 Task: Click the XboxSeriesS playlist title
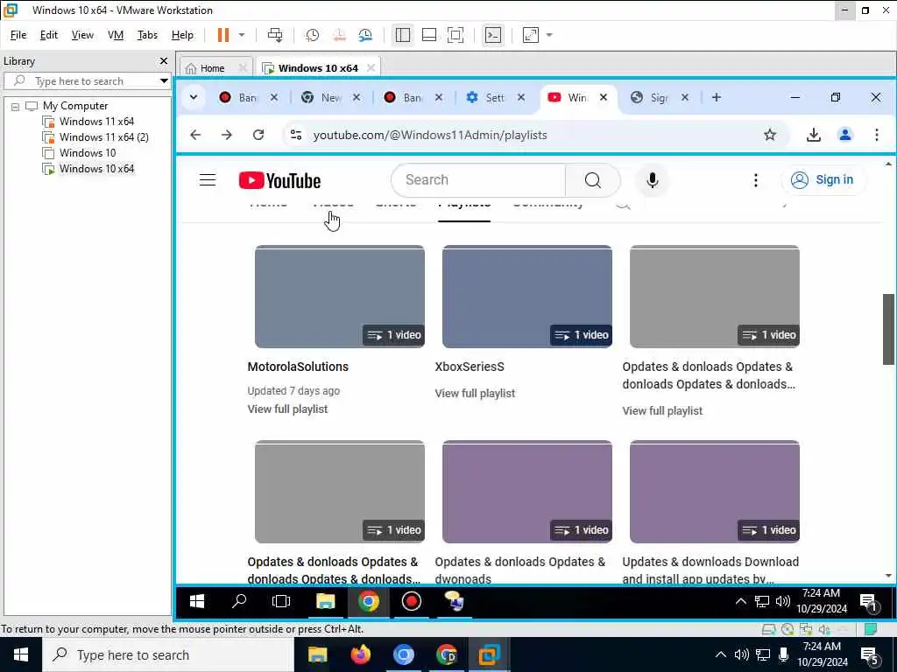(470, 367)
